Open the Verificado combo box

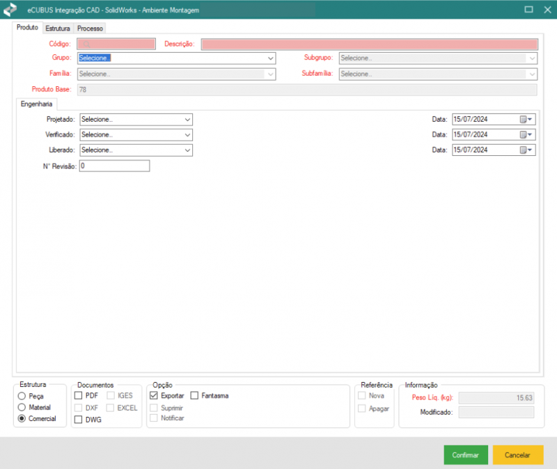pos(187,135)
